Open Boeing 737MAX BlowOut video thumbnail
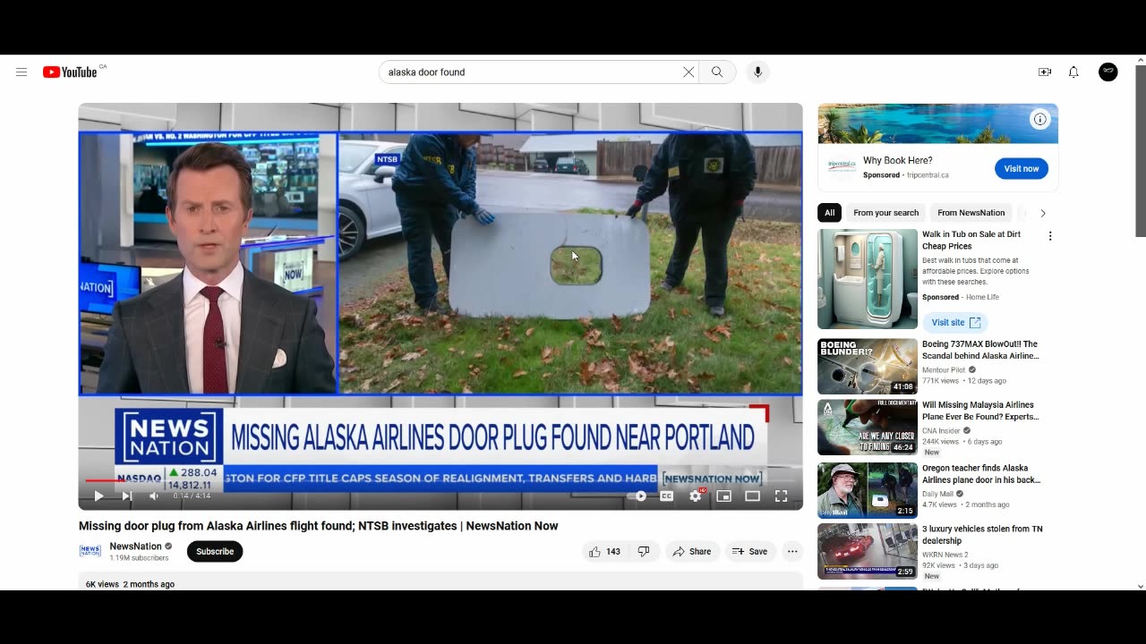The height and width of the screenshot is (644, 1146). coord(868,367)
